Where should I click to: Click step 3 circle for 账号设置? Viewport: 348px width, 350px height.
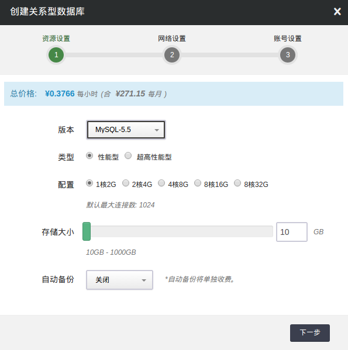tap(288, 55)
